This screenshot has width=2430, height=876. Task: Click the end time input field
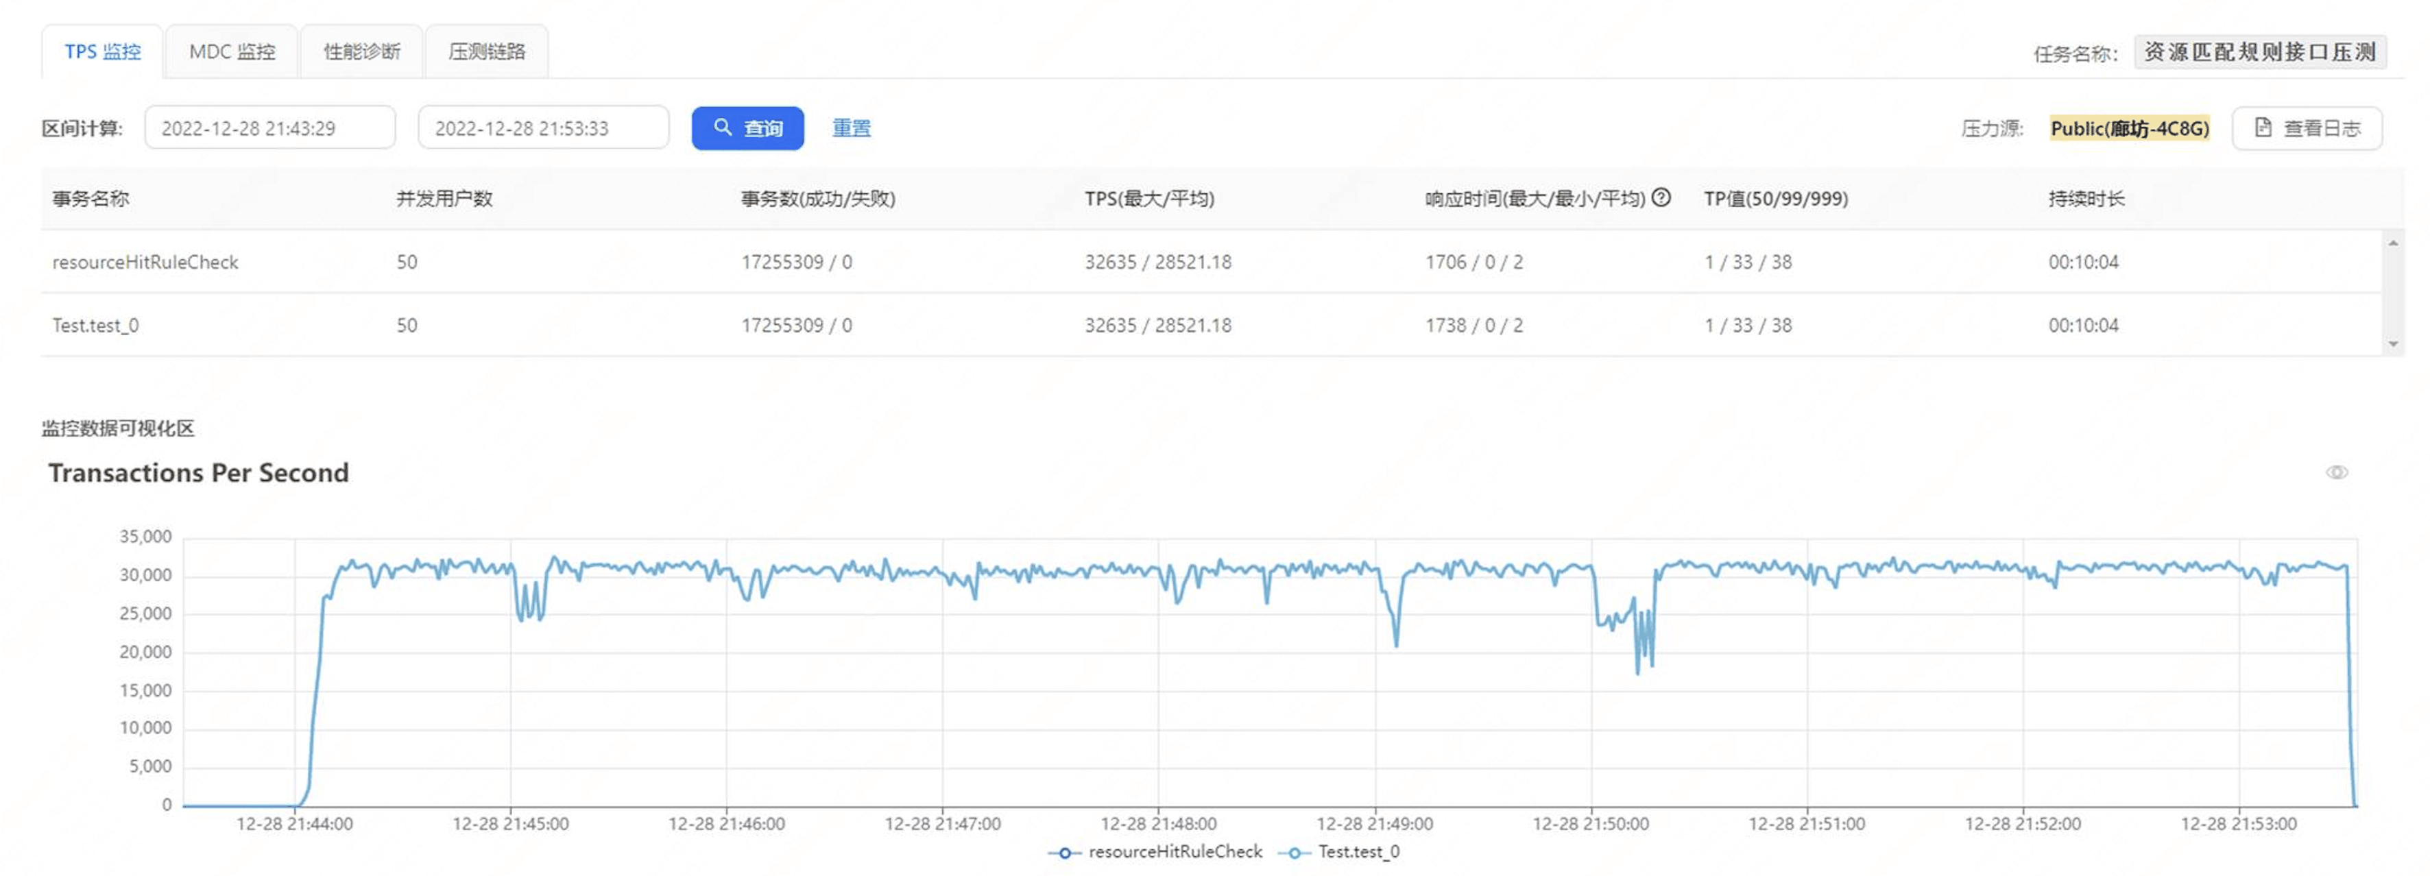[543, 128]
